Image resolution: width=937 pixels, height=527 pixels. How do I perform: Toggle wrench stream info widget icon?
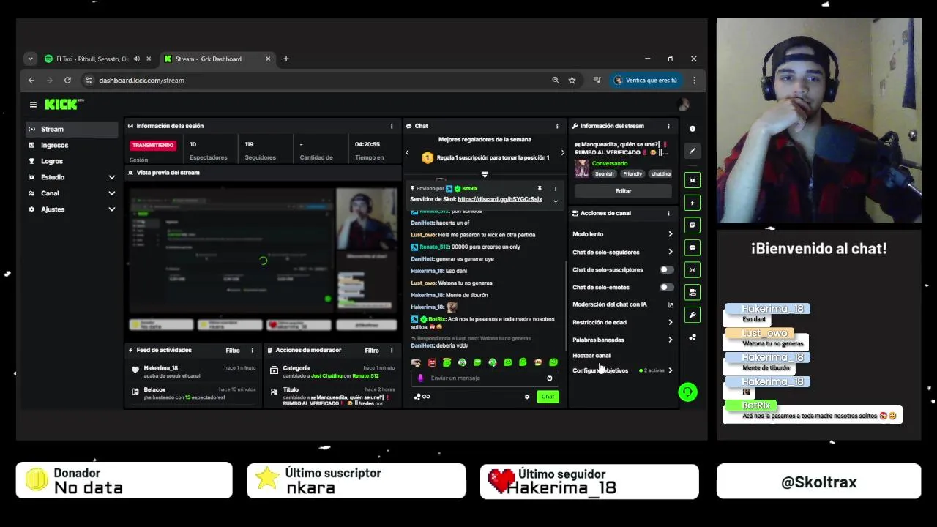click(x=693, y=315)
